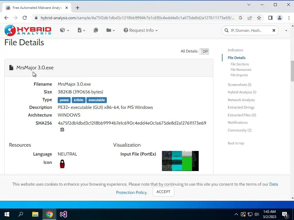Open the folder dropdown in navbar
Viewport: 294px width, 220px height.
[x=111, y=30]
